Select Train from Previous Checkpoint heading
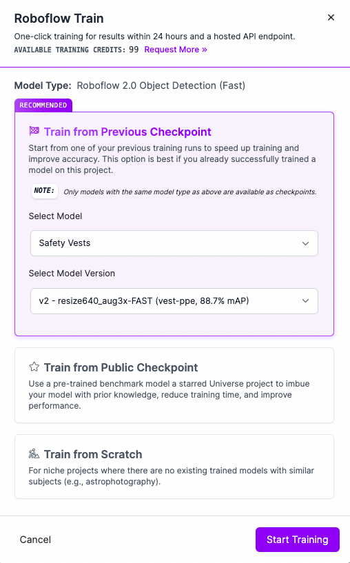 tap(127, 132)
